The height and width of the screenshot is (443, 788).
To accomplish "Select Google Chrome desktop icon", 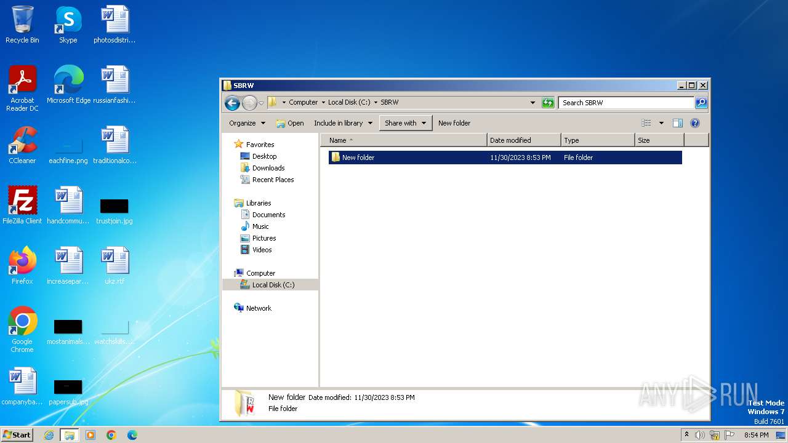I will pos(22,330).
